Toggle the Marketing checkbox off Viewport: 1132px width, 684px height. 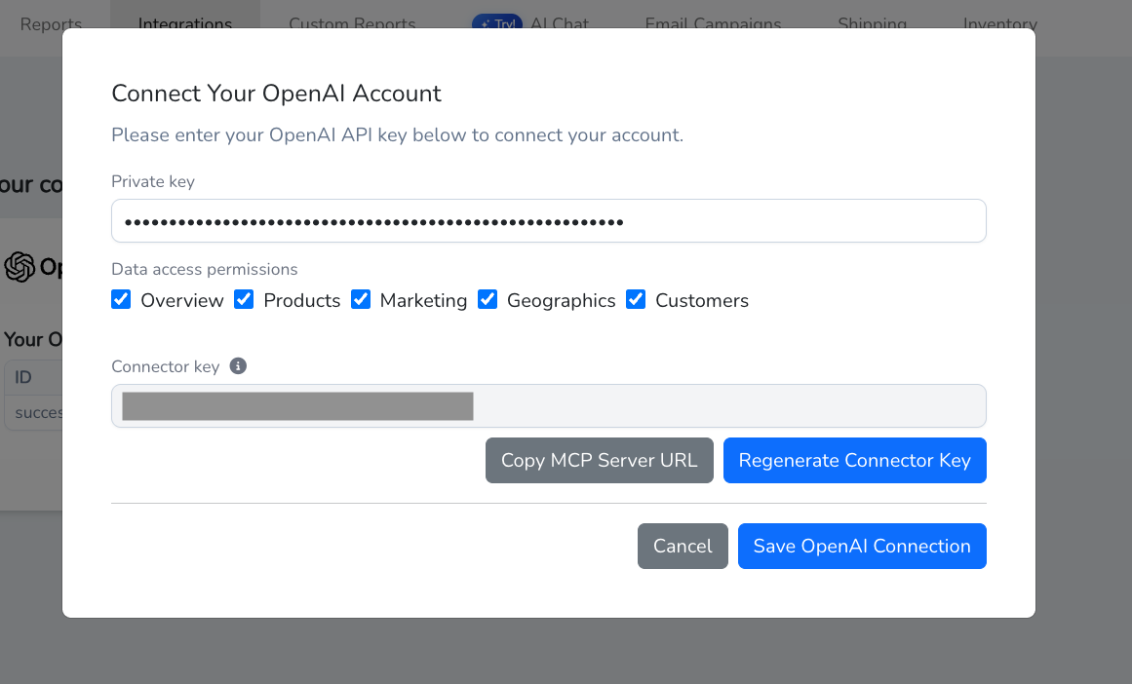click(361, 299)
